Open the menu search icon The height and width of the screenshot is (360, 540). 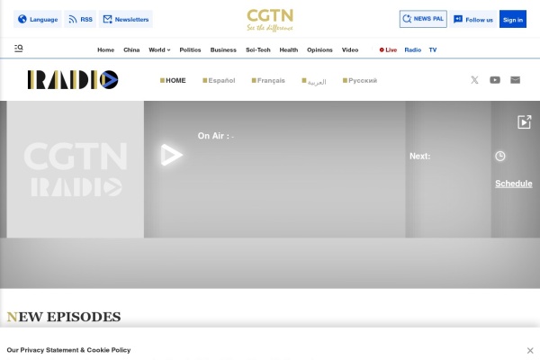click(19, 49)
